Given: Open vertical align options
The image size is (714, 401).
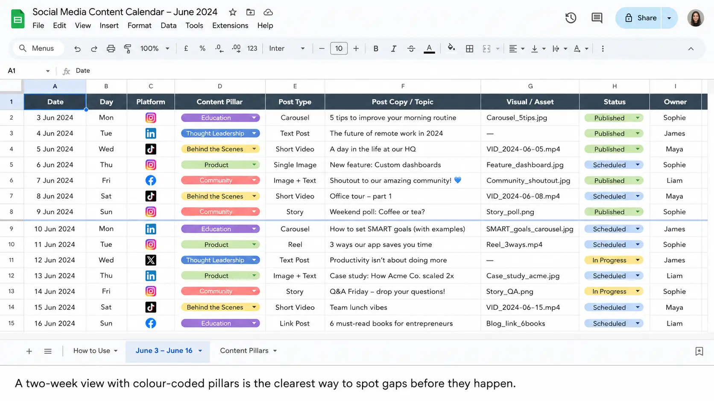Looking at the screenshot, I should 538,49.
